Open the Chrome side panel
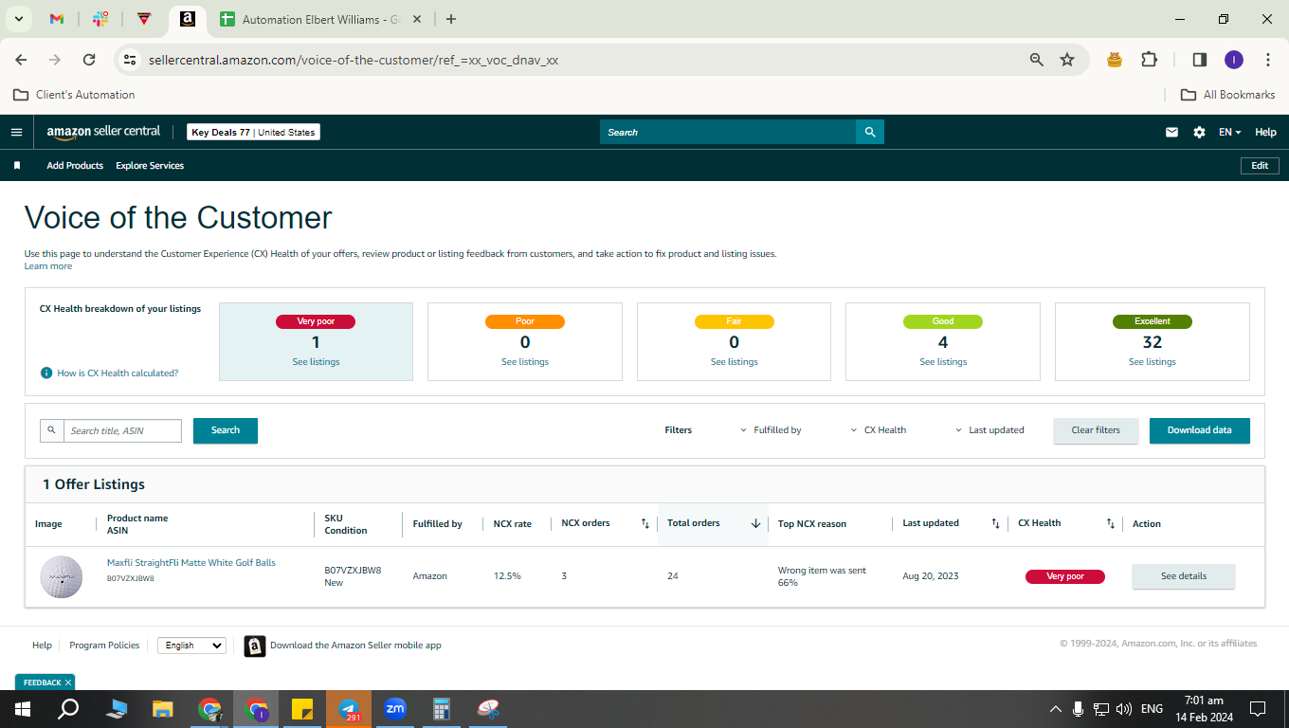The height and width of the screenshot is (728, 1289). tap(1199, 60)
